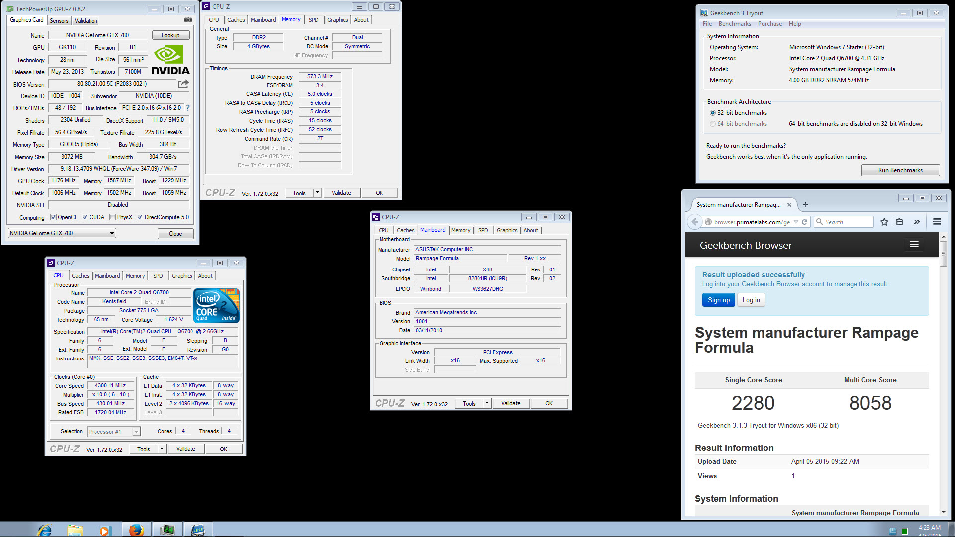Click the BIOS version share icon in GPU-Z
The height and width of the screenshot is (537, 955).
coord(183,84)
